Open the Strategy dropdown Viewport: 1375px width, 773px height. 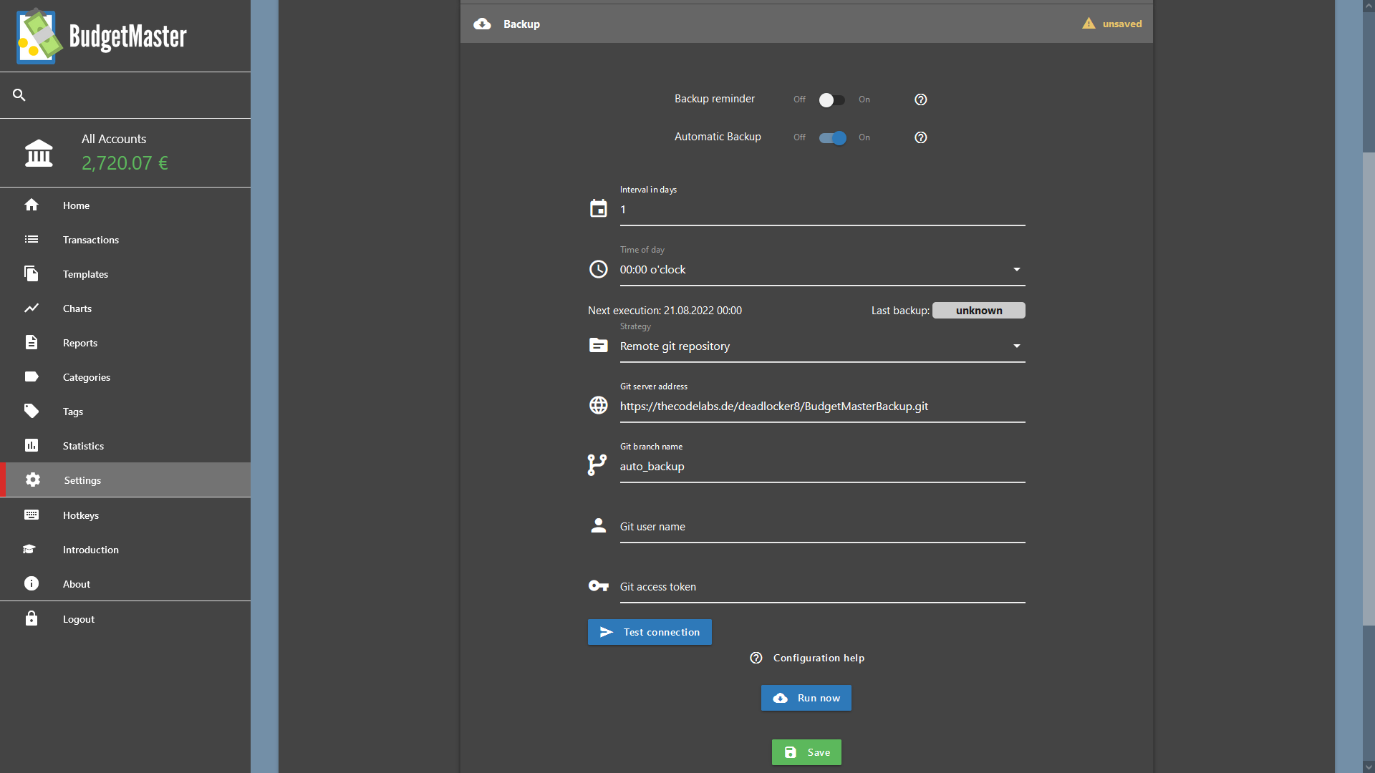click(x=823, y=346)
